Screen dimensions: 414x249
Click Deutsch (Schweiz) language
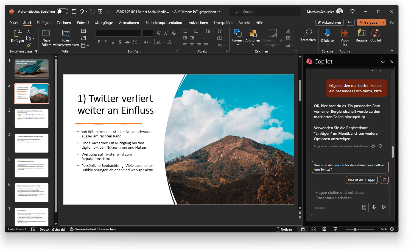point(52,229)
